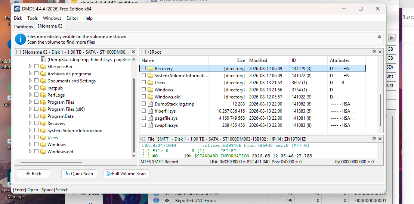
Task: Start a Quick Scan
Action: 79,174
